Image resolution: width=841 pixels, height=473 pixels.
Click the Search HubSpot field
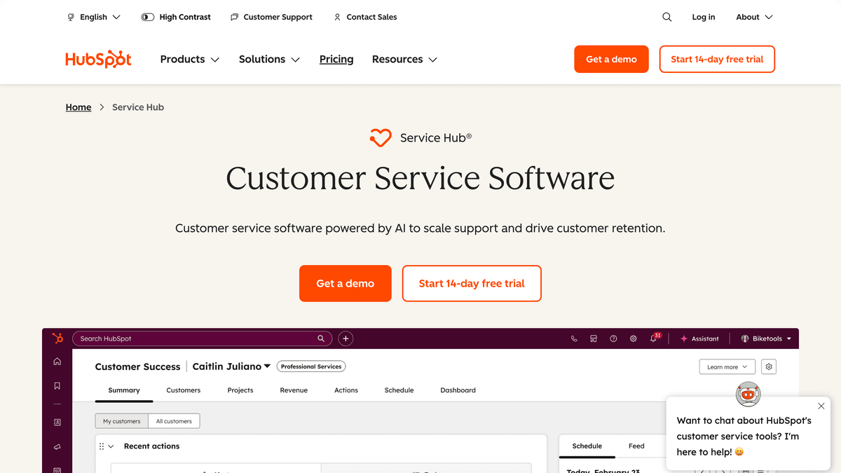pos(203,338)
